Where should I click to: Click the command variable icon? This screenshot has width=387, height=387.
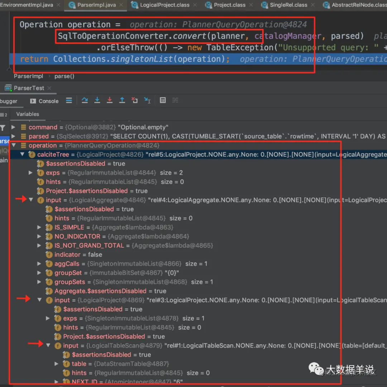click(x=23, y=127)
